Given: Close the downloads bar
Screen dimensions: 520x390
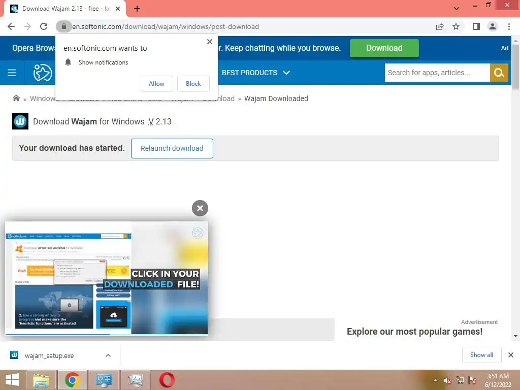Looking at the screenshot, I should click(511, 355).
